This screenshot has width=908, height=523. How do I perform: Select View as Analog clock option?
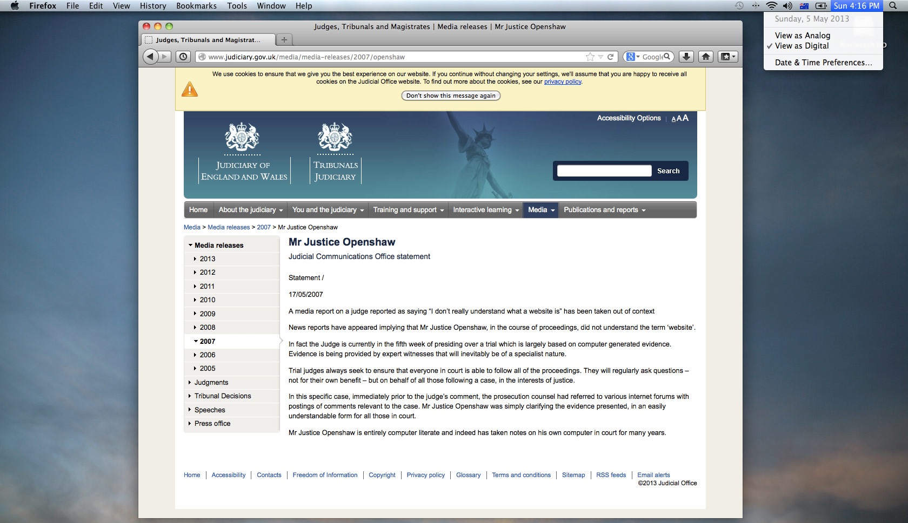click(803, 36)
